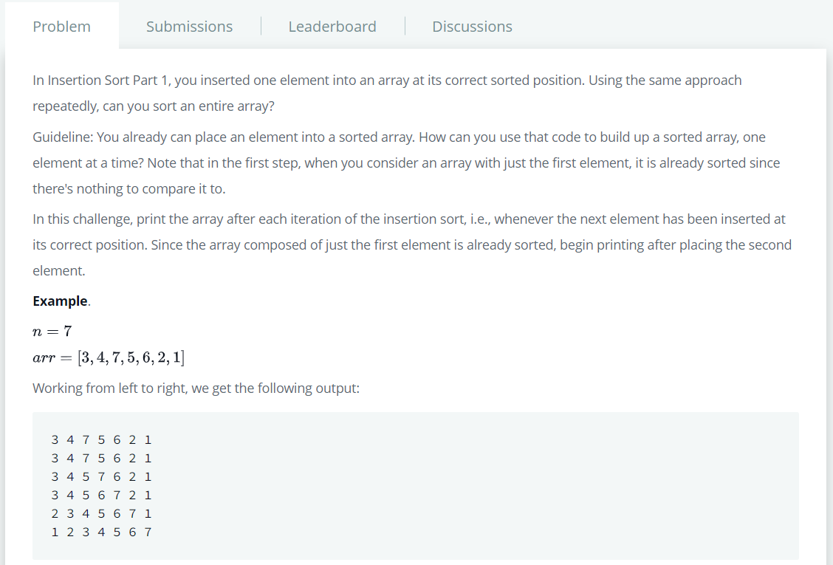Click the second output line 3 4 7 5 6 2 1
This screenshot has height=565, width=833.
click(x=101, y=458)
